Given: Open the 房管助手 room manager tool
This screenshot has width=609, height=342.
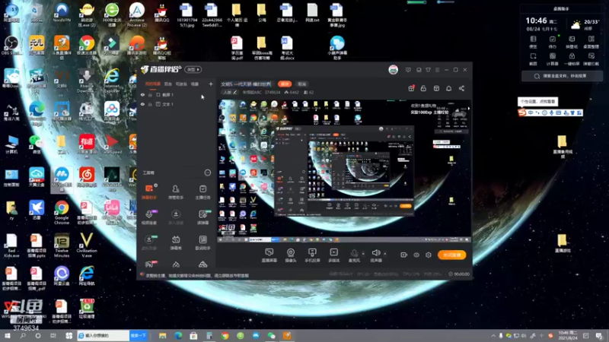Looking at the screenshot, I should (x=176, y=192).
